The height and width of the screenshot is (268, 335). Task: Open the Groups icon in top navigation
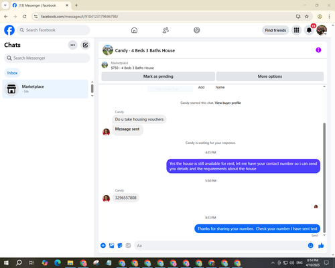click(x=197, y=30)
